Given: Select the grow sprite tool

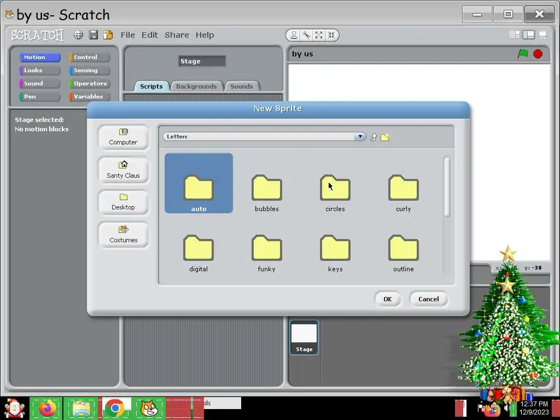Looking at the screenshot, I should (x=319, y=35).
